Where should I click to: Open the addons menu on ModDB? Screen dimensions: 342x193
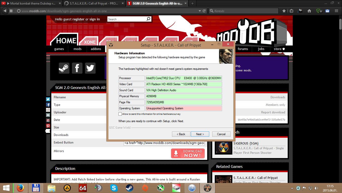click(x=96, y=49)
